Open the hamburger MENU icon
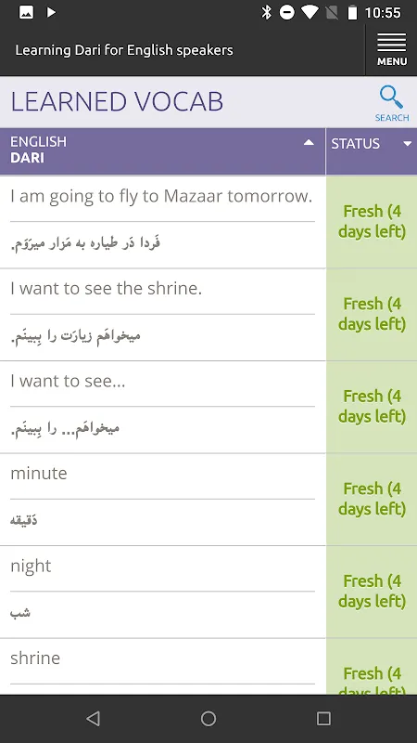417x743 pixels. tap(391, 49)
